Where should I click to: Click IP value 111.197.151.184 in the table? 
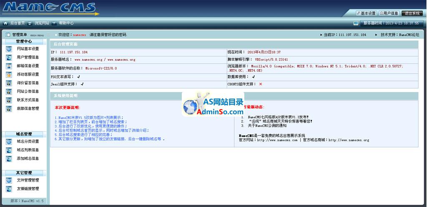click(73, 52)
